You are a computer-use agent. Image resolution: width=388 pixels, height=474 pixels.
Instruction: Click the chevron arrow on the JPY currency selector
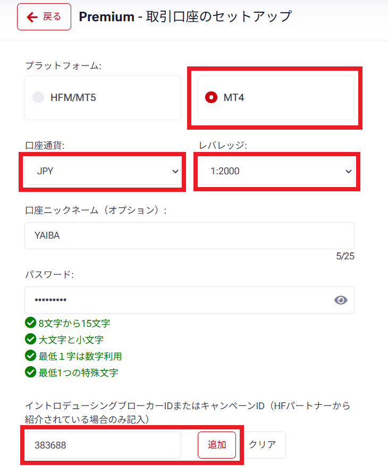(x=175, y=172)
